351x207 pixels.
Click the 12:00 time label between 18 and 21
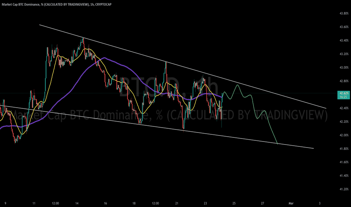(156, 203)
